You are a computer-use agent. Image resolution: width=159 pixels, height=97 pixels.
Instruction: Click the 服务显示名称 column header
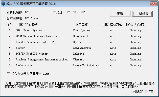click(28, 24)
